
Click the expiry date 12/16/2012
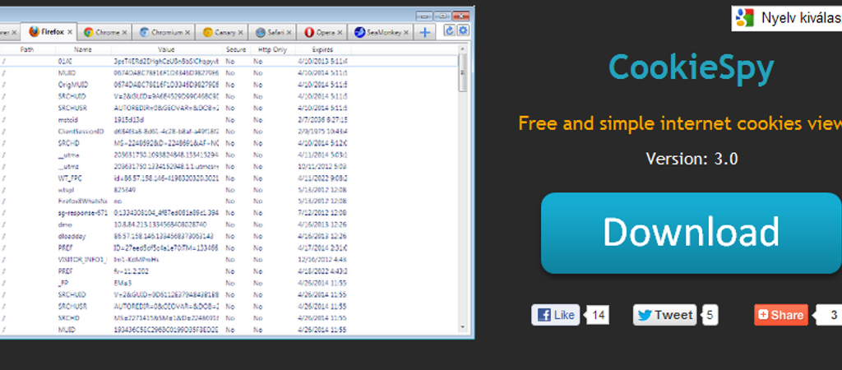coord(322,259)
